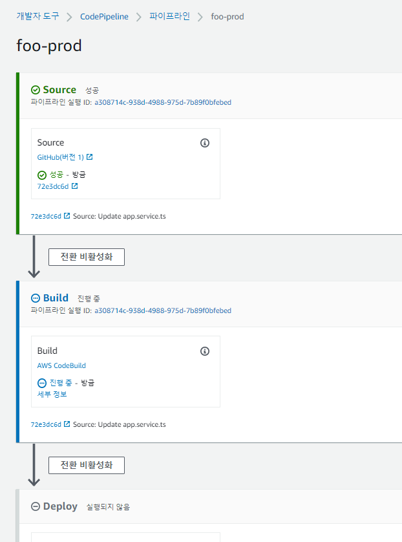Click down arrow between Source and Build stages
Viewport: 402px width, 542px height.
pos(34,257)
